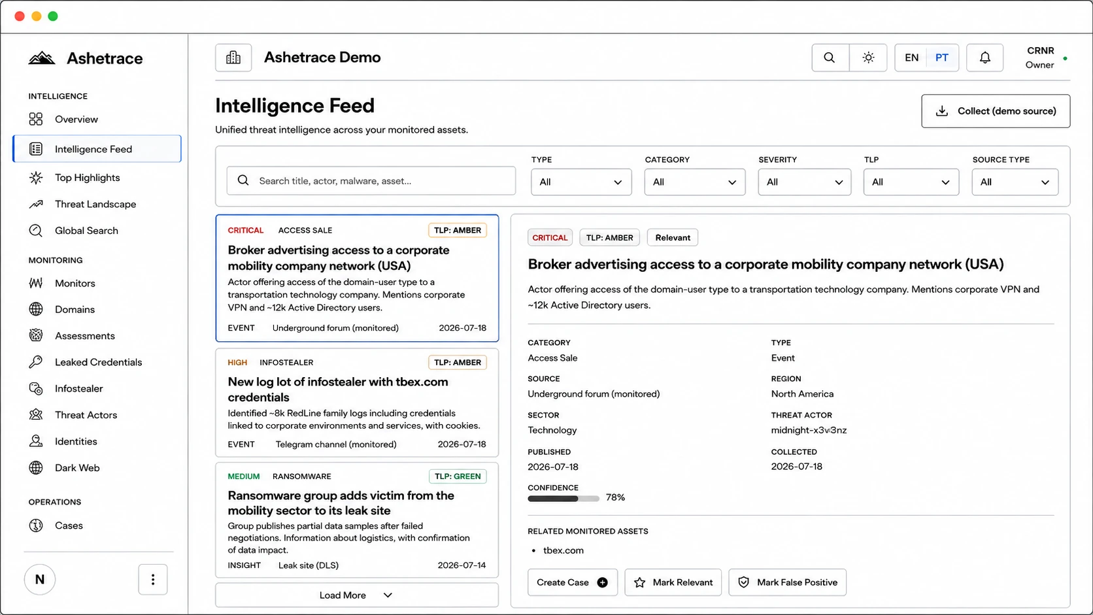The width and height of the screenshot is (1093, 615).
Task: Select the ransomware leak site card
Action: point(357,520)
